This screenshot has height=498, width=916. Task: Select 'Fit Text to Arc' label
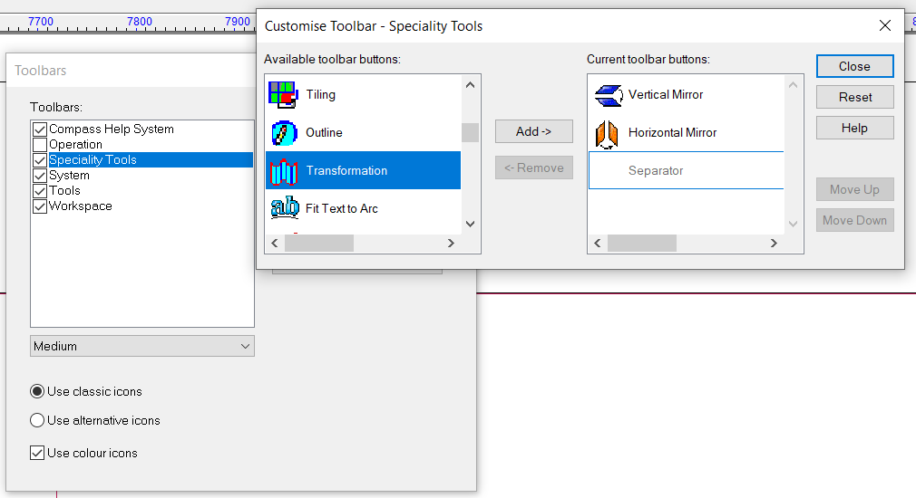click(x=342, y=208)
